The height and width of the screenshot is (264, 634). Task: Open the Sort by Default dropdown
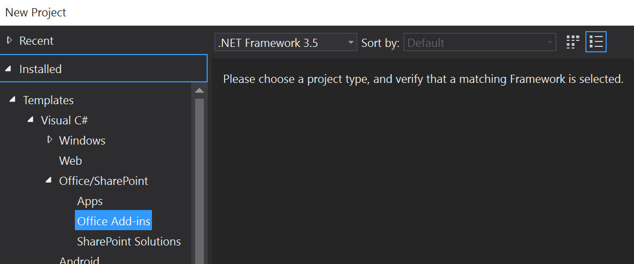tap(479, 43)
